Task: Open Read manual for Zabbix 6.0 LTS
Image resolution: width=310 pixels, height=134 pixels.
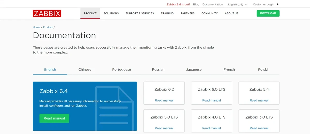Action: click(x=212, y=100)
